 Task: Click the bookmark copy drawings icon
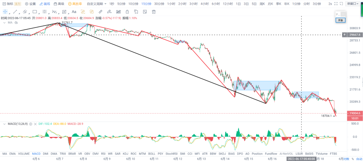point(136,11)
